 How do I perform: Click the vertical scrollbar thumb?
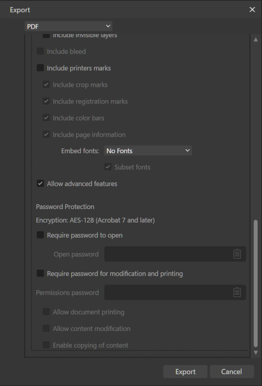coord(256,283)
